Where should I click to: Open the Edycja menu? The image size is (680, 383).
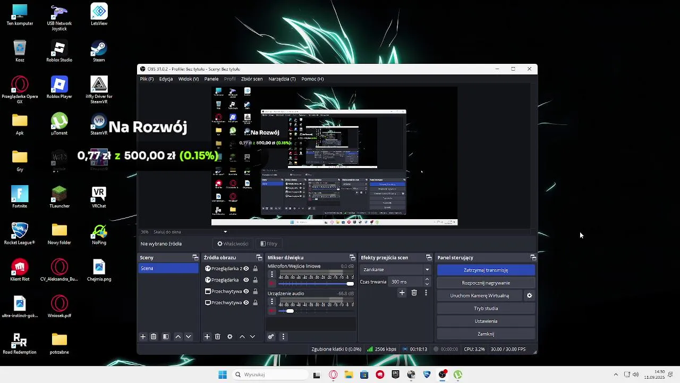(166, 79)
